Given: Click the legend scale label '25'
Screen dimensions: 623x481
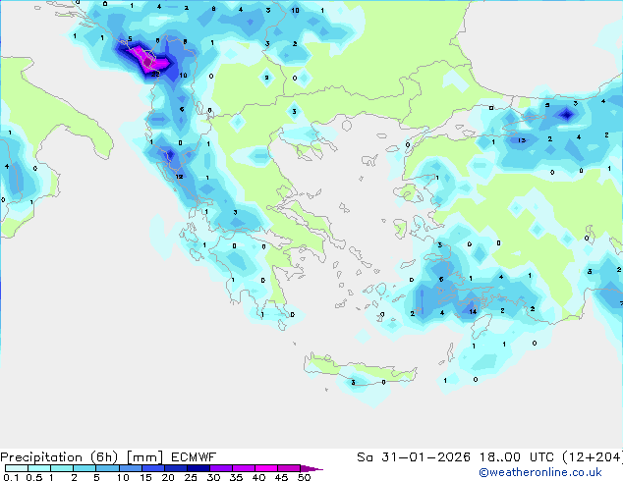Looking at the screenshot, I should (191, 477).
